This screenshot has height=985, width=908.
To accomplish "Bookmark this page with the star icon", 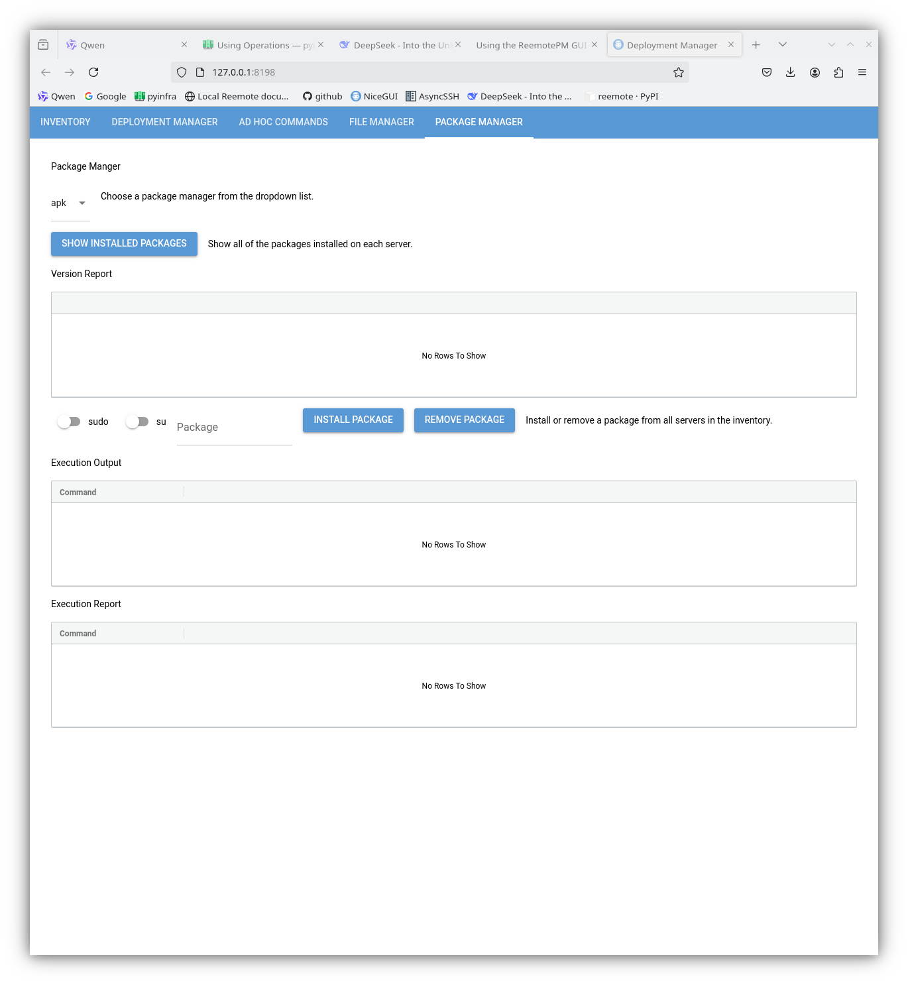I will (678, 72).
